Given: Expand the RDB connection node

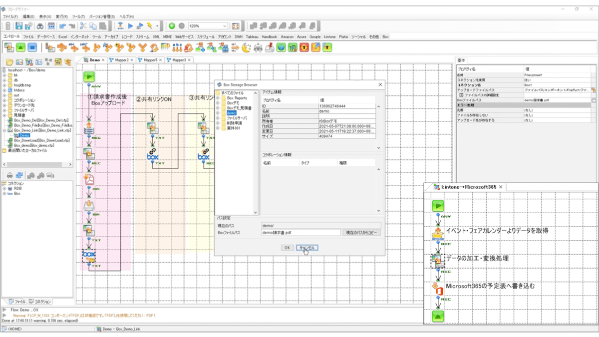Looking at the screenshot, I should (x=4, y=189).
